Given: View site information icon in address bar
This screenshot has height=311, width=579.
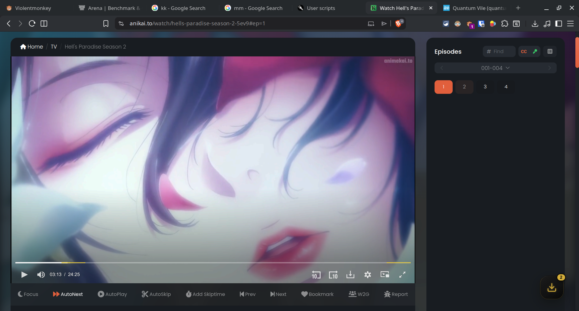Looking at the screenshot, I should pyautogui.click(x=121, y=24).
